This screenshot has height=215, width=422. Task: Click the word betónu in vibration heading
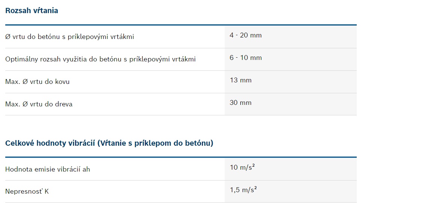point(197,143)
